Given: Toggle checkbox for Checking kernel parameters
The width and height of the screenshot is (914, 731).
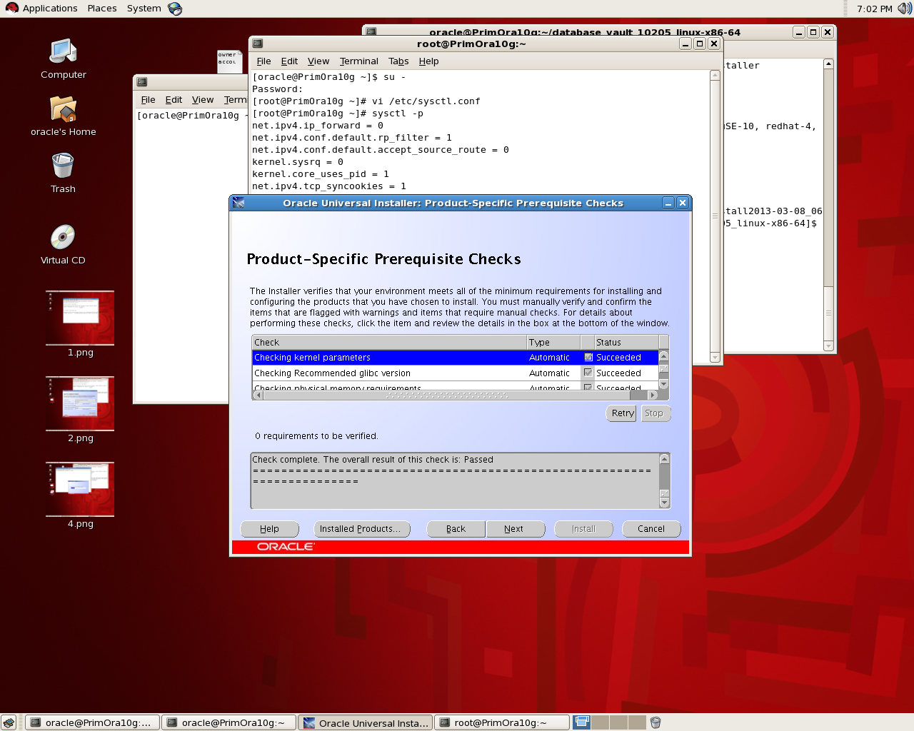Looking at the screenshot, I should tap(588, 357).
